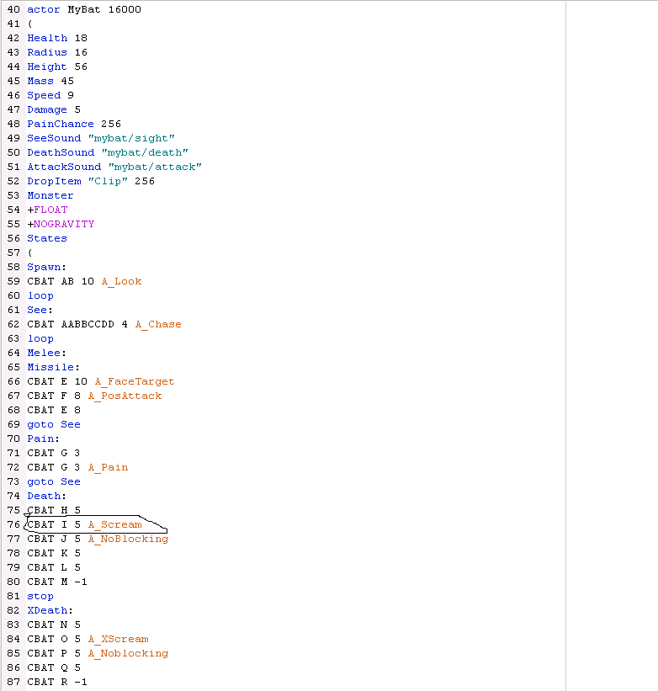Click 'CBAT M -1' on line 80

pyautogui.click(x=57, y=582)
